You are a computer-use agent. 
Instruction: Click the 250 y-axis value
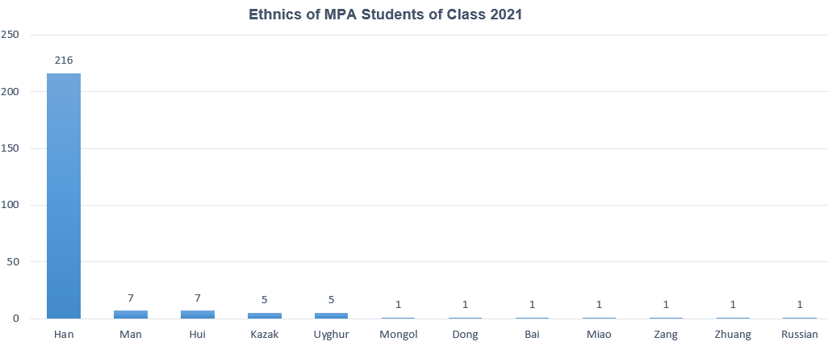10,35
